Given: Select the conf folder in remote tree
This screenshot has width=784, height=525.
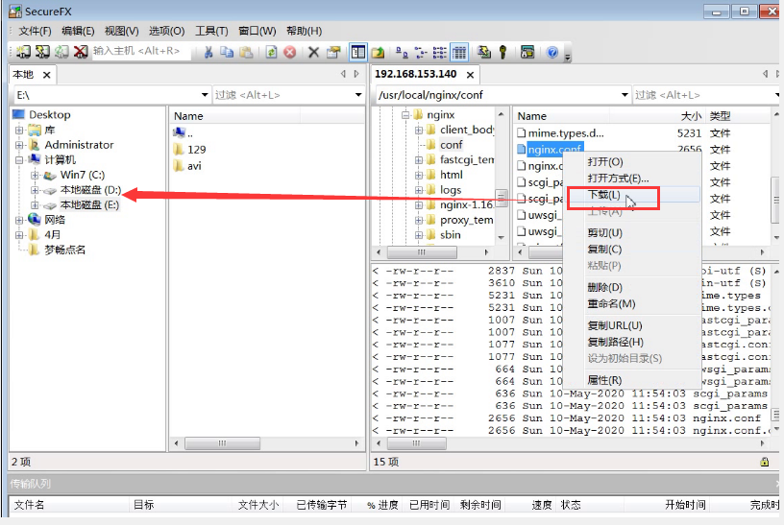Looking at the screenshot, I should pos(451,145).
